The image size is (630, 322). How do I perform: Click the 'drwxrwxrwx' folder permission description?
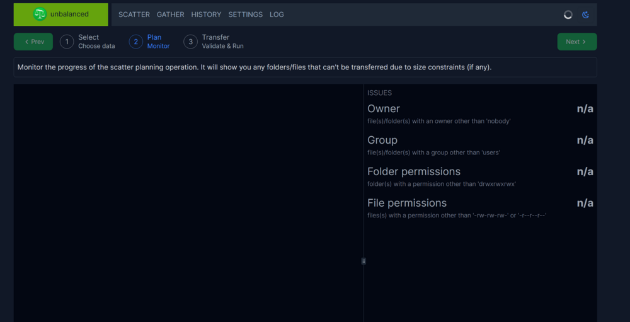(442, 184)
